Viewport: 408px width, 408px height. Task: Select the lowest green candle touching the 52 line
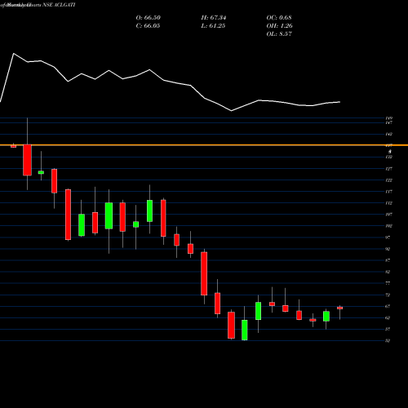(x=245, y=330)
